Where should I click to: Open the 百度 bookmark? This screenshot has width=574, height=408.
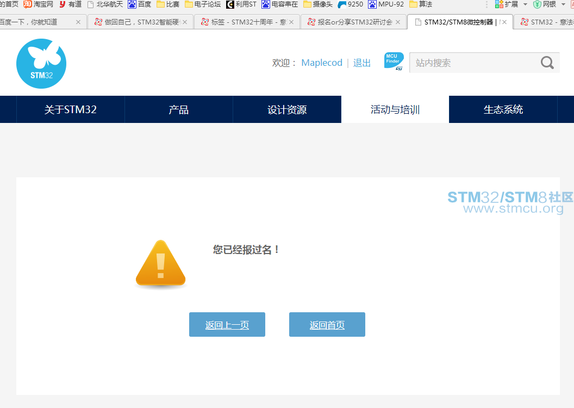pyautogui.click(x=140, y=4)
